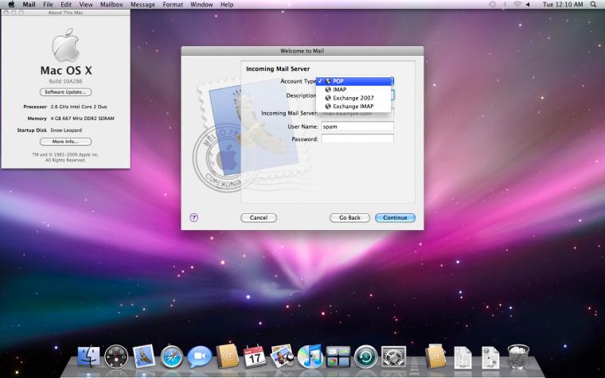605x378 pixels.
Task: Open iCal calendar showing 17
Action: 255,357
